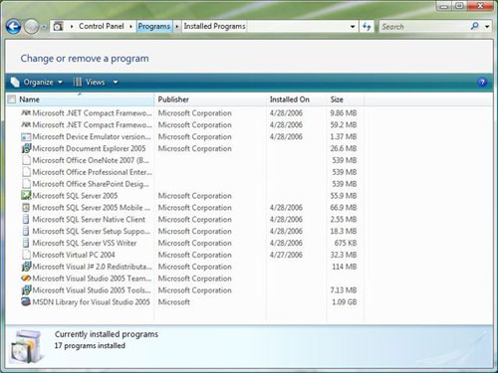498x373 pixels.
Task: Click the Control Panel icon in address bar
Action: coord(59,26)
